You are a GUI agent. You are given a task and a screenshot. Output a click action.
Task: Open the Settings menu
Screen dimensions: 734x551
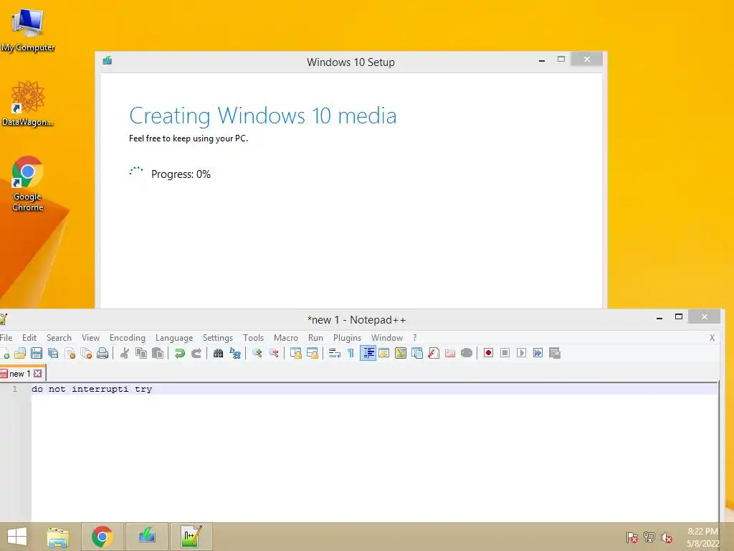pyautogui.click(x=218, y=338)
